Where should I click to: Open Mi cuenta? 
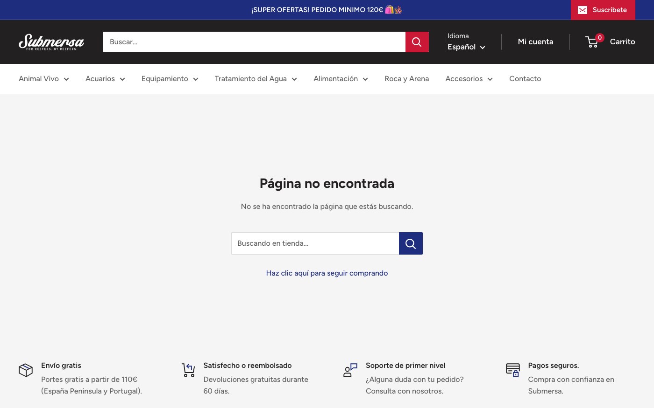pos(536,41)
